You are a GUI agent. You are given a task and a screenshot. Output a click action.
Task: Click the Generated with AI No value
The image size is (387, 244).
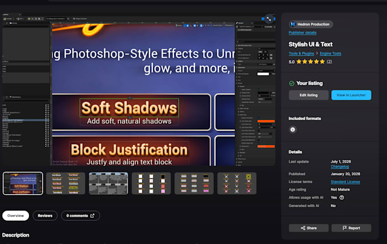coord(333,205)
